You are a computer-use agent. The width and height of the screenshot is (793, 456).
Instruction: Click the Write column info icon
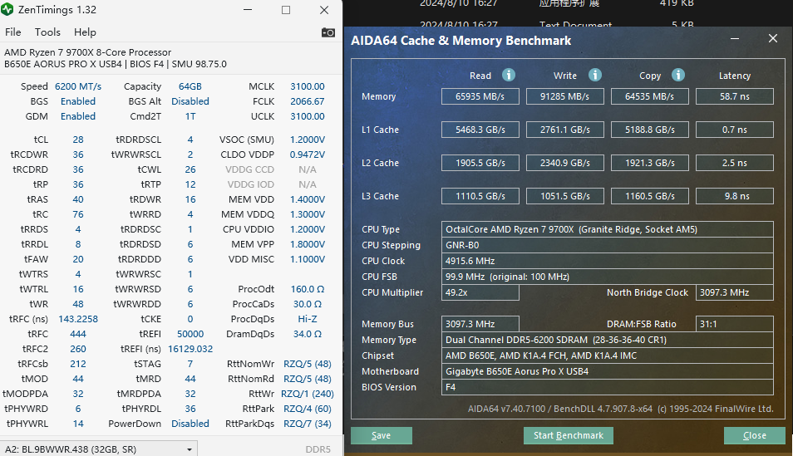click(595, 76)
